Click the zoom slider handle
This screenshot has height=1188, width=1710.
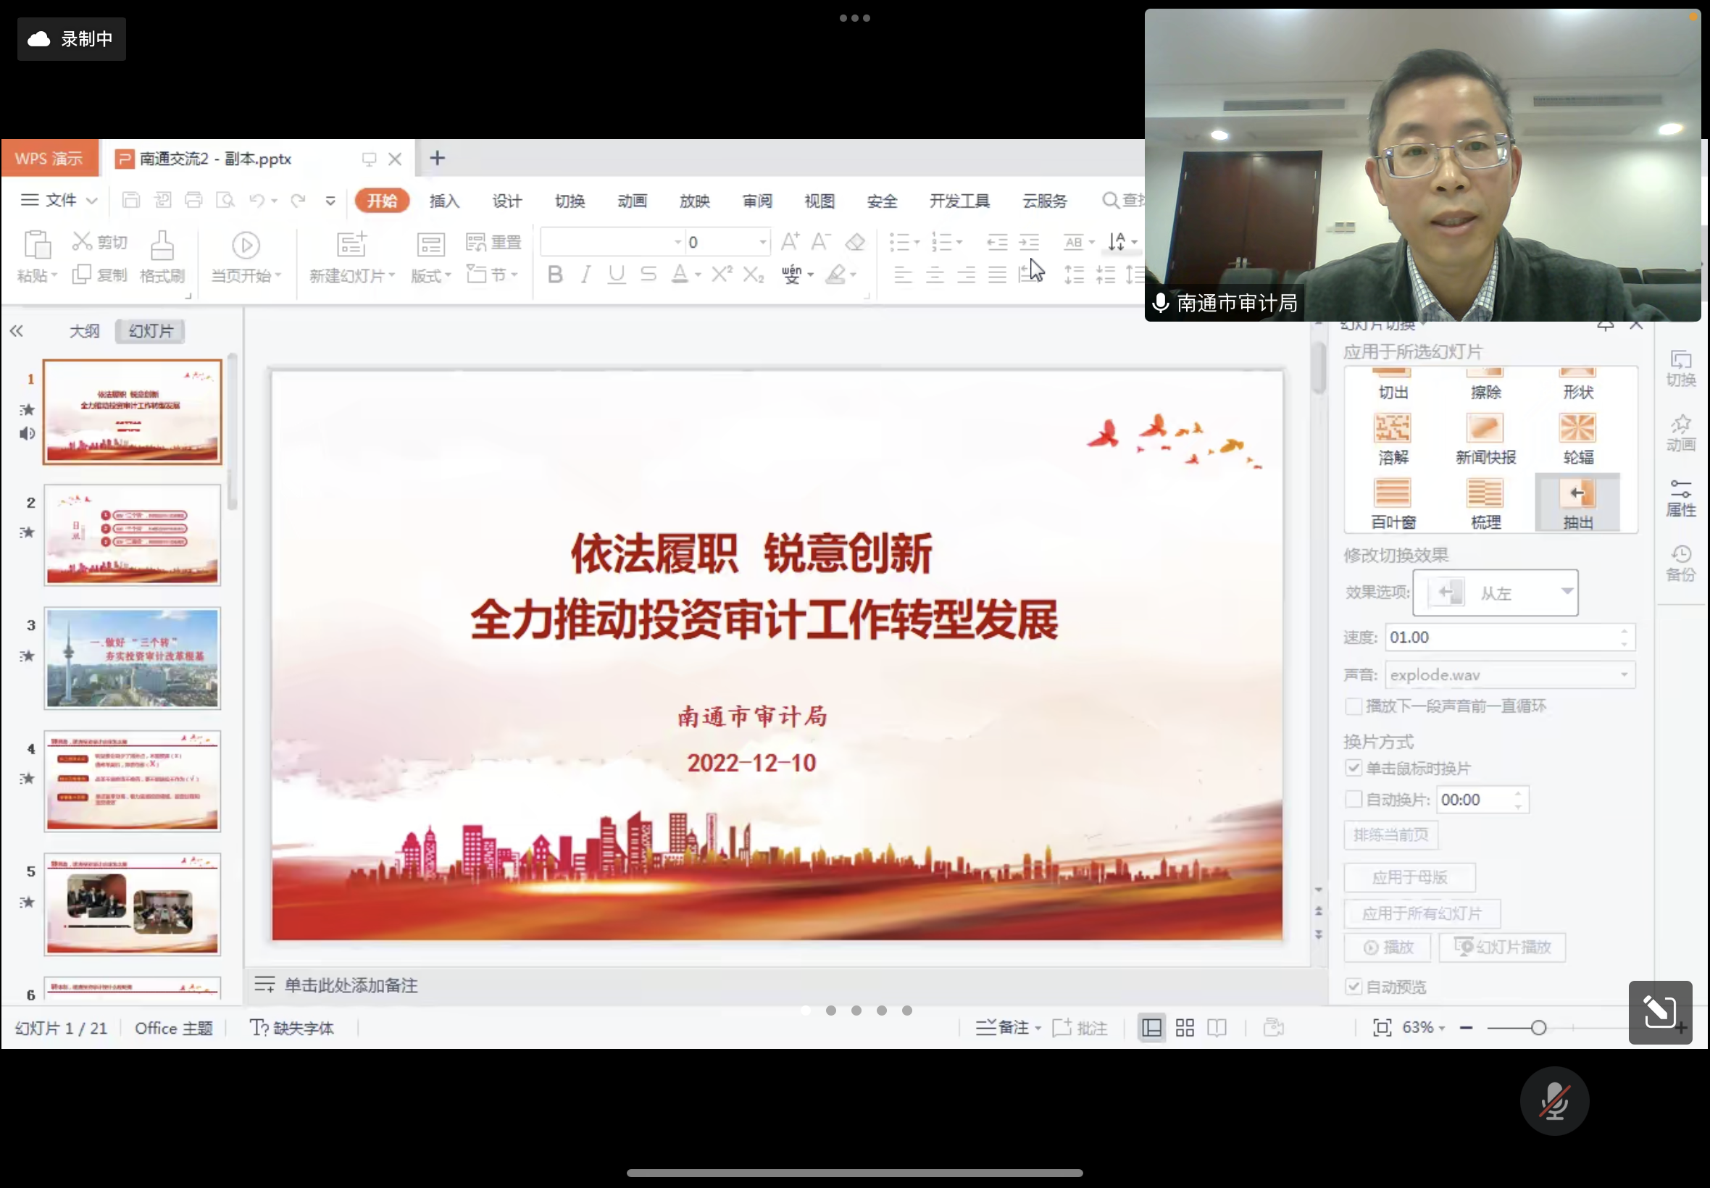pyautogui.click(x=1539, y=1028)
